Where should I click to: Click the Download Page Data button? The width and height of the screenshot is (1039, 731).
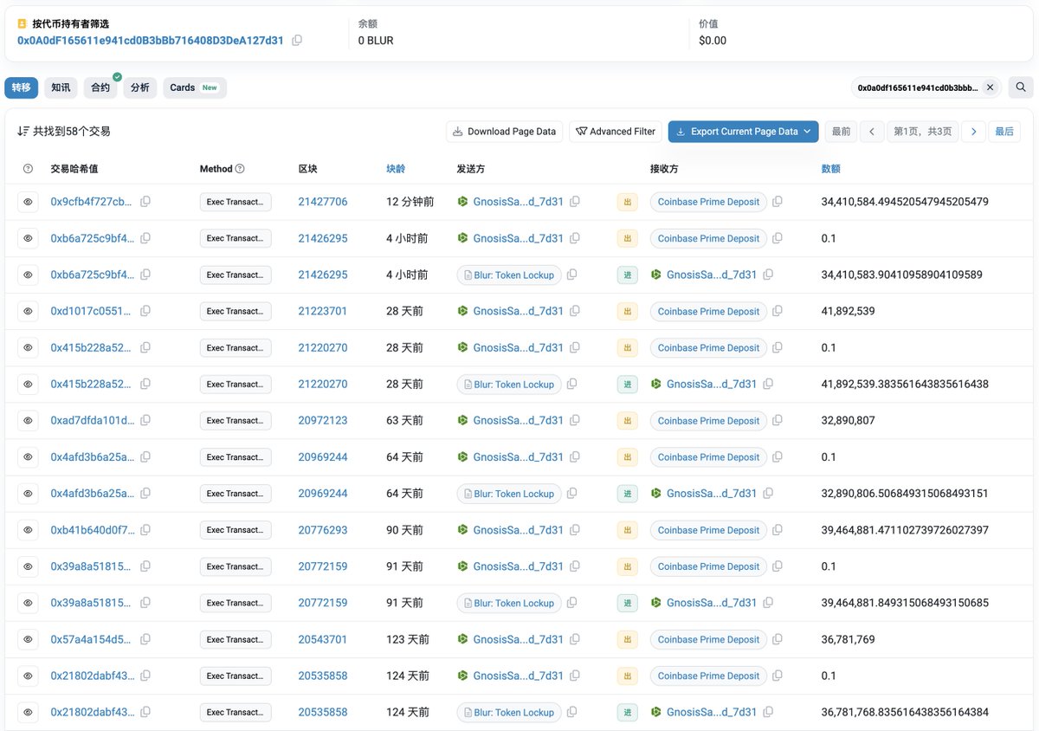[x=505, y=132]
